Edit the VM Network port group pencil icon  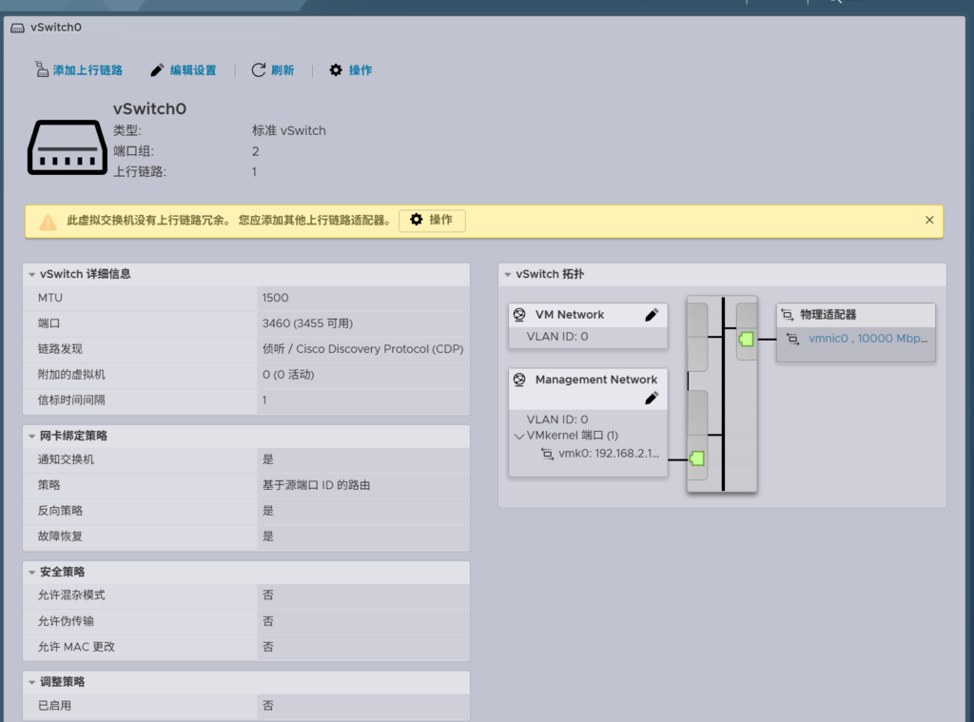tap(652, 315)
